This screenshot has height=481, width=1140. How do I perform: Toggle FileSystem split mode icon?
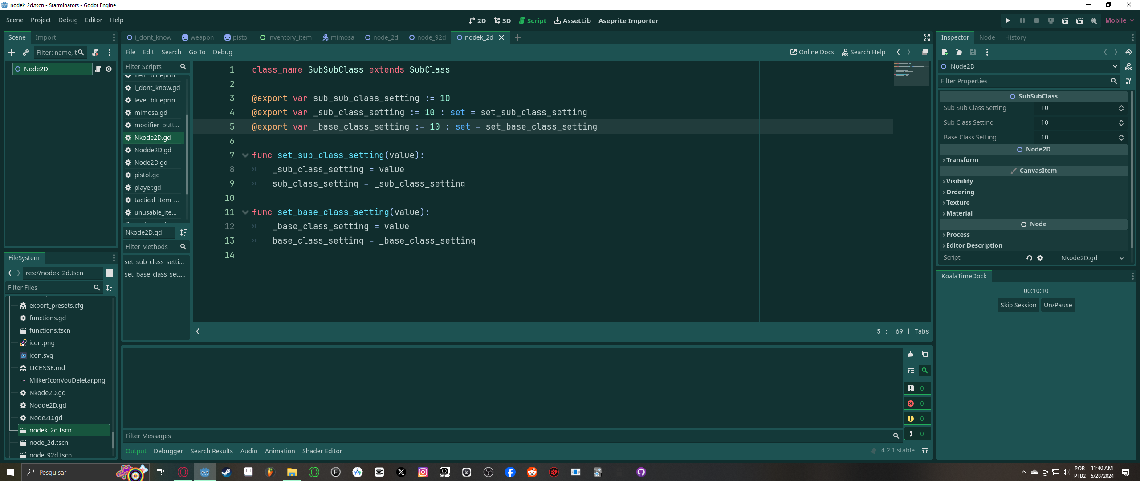click(110, 273)
